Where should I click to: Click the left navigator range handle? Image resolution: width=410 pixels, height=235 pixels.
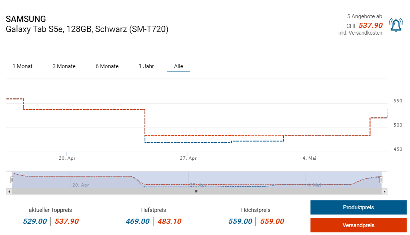(12, 180)
